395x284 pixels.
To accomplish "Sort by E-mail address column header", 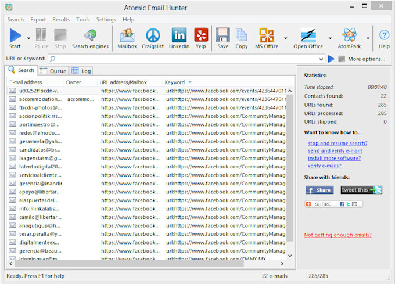I will 35,82.
